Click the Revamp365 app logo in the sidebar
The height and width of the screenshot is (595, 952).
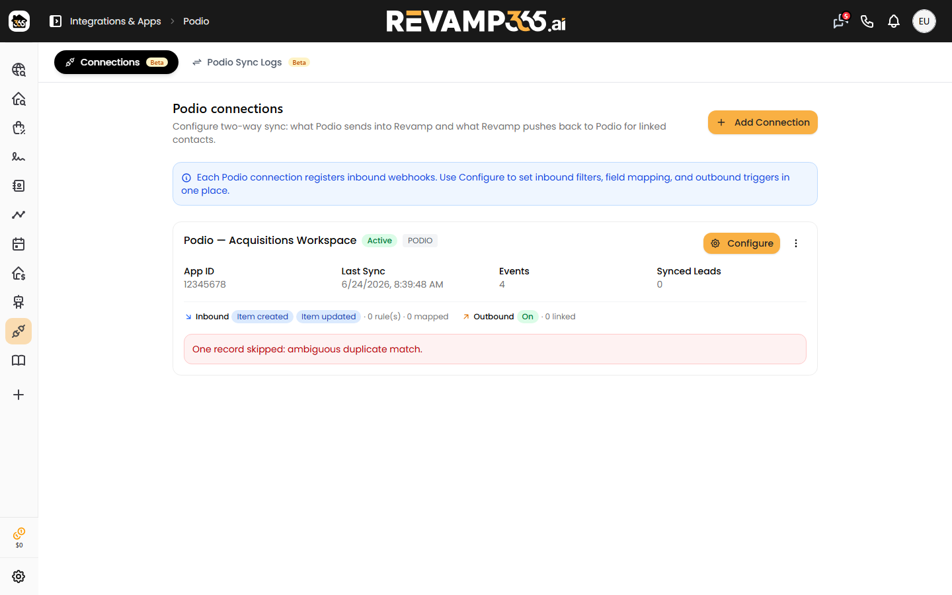pos(19,21)
